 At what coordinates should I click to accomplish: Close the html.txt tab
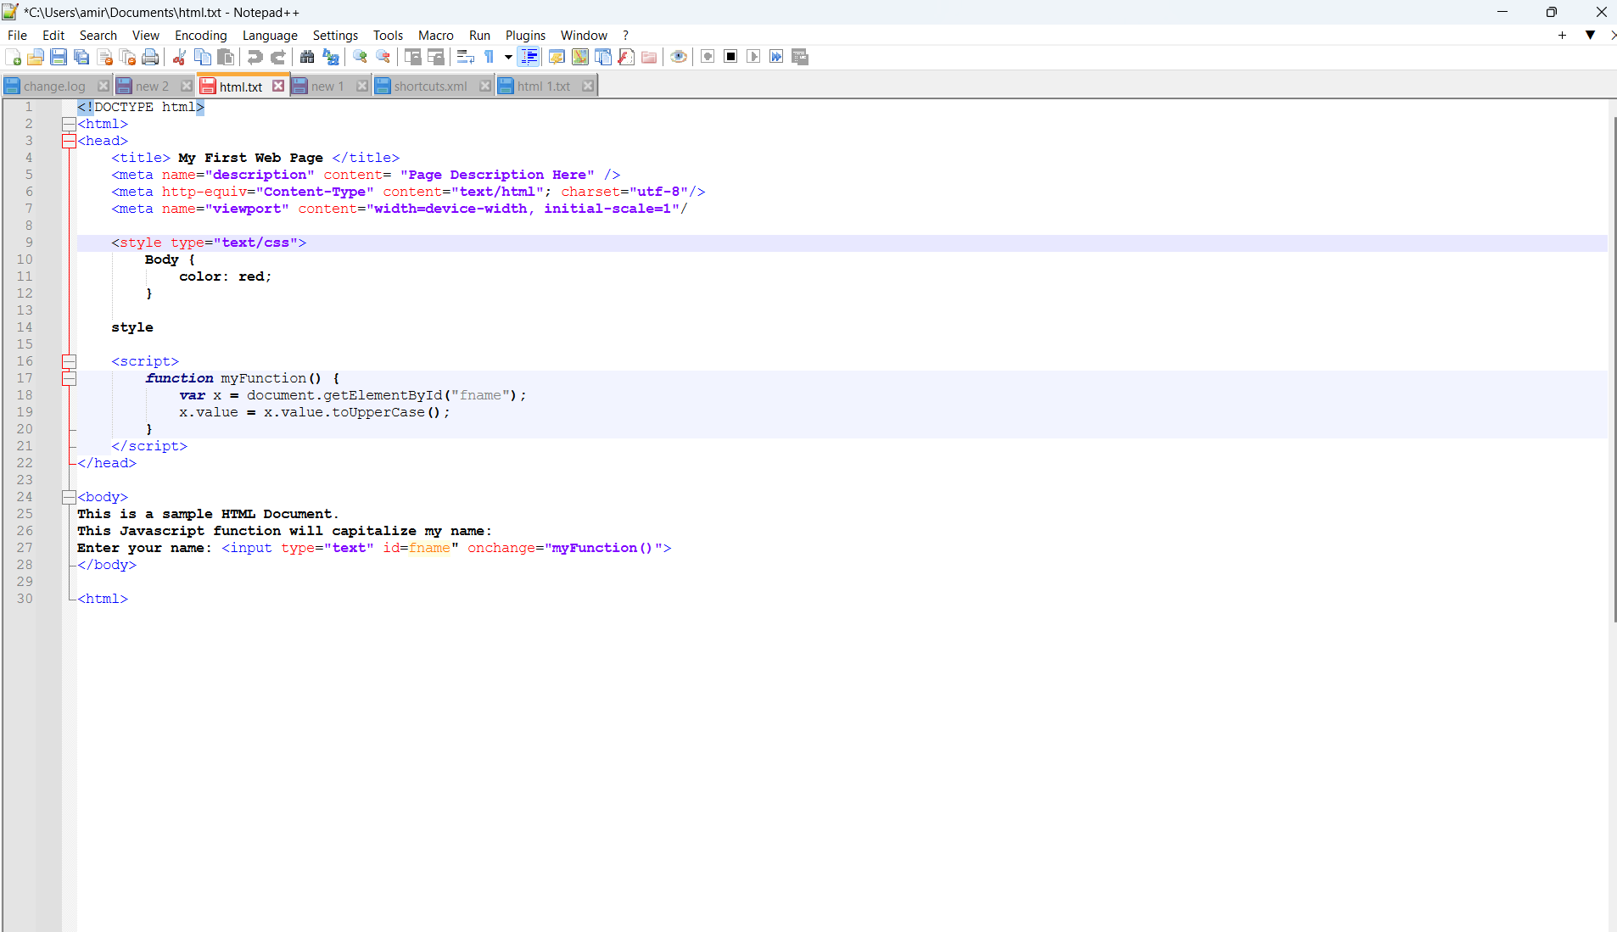[278, 86]
